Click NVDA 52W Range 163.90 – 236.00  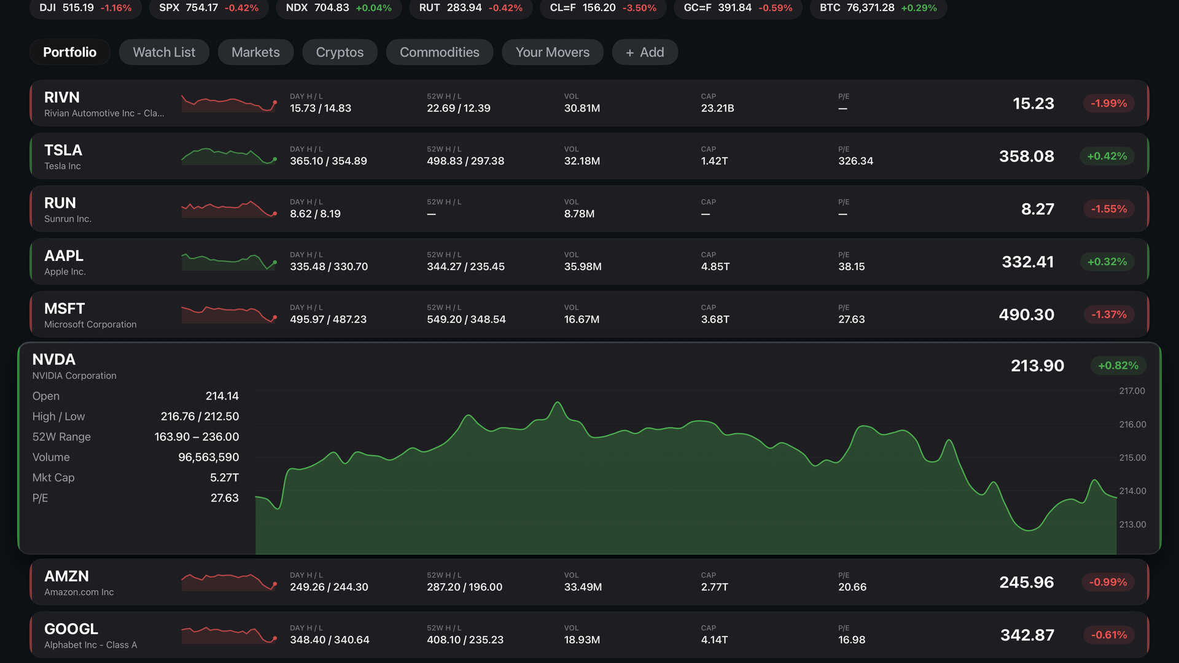[x=196, y=437]
